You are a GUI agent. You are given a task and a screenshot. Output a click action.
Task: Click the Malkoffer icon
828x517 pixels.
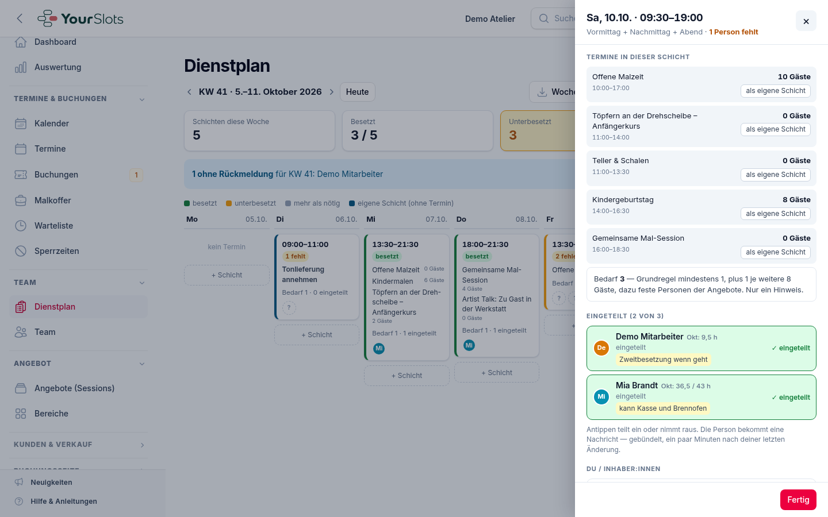coord(21,200)
